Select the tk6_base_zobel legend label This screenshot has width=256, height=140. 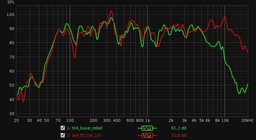(x=84, y=128)
